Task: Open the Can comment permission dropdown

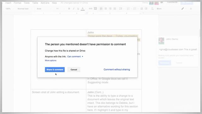Action: pyautogui.click(x=75, y=56)
